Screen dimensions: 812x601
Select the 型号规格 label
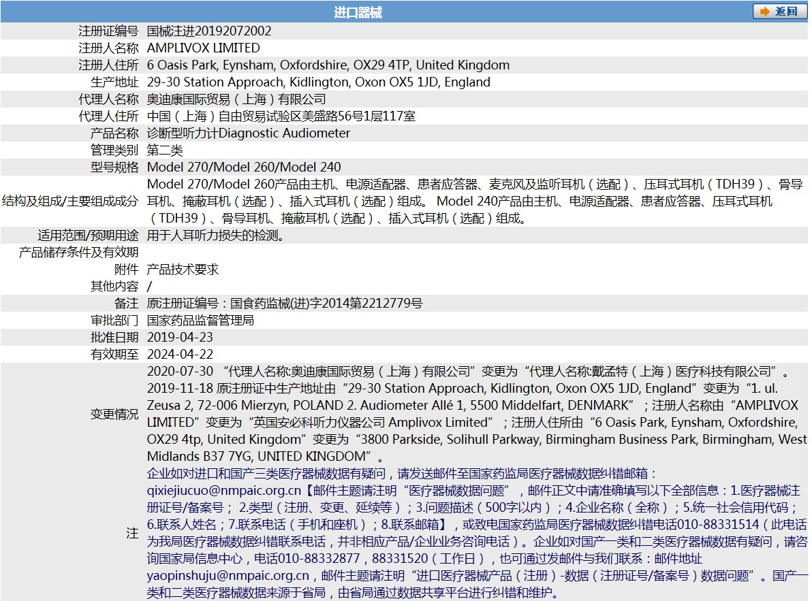coord(114,167)
